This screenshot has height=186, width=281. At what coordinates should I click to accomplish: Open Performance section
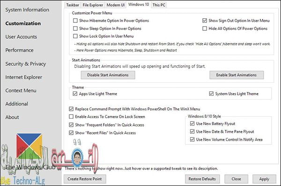click(x=19, y=50)
